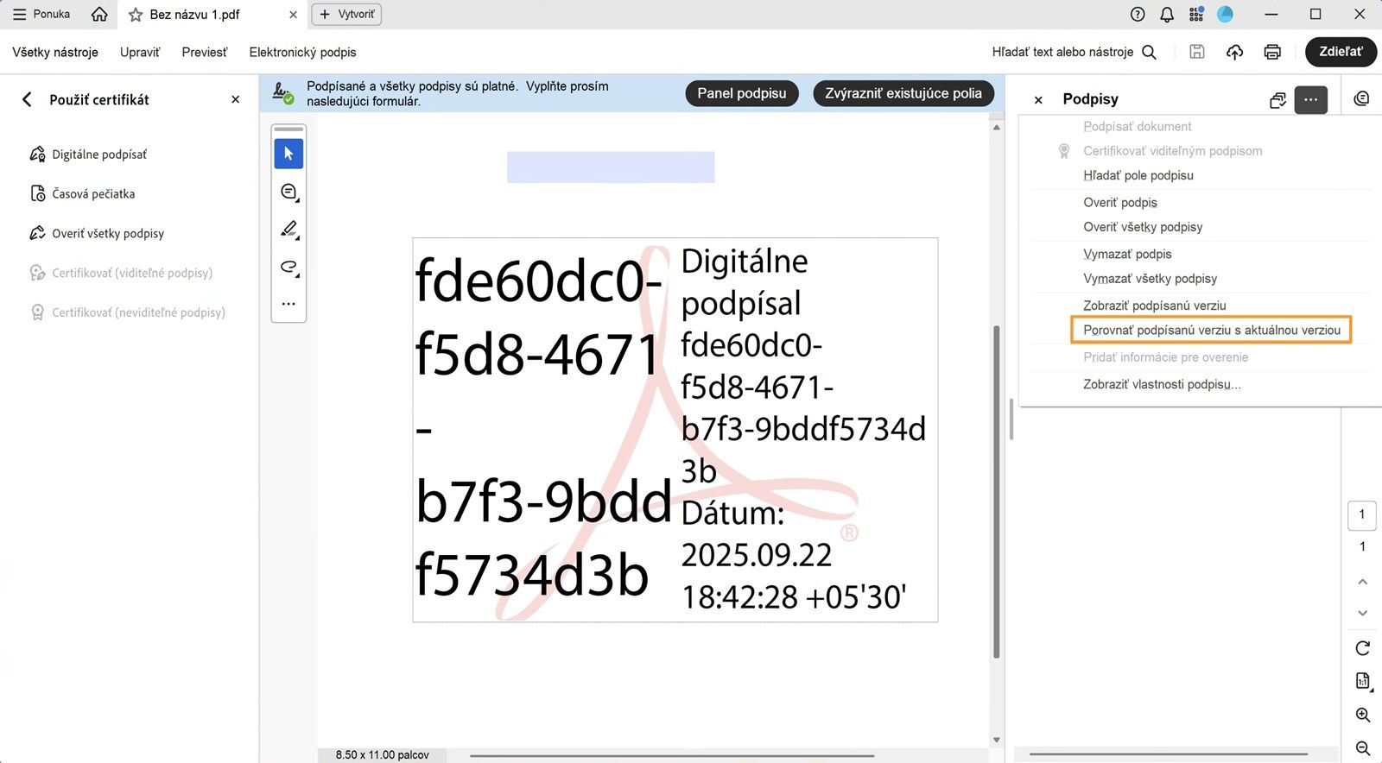Click the Panel podpisu button

click(x=742, y=93)
